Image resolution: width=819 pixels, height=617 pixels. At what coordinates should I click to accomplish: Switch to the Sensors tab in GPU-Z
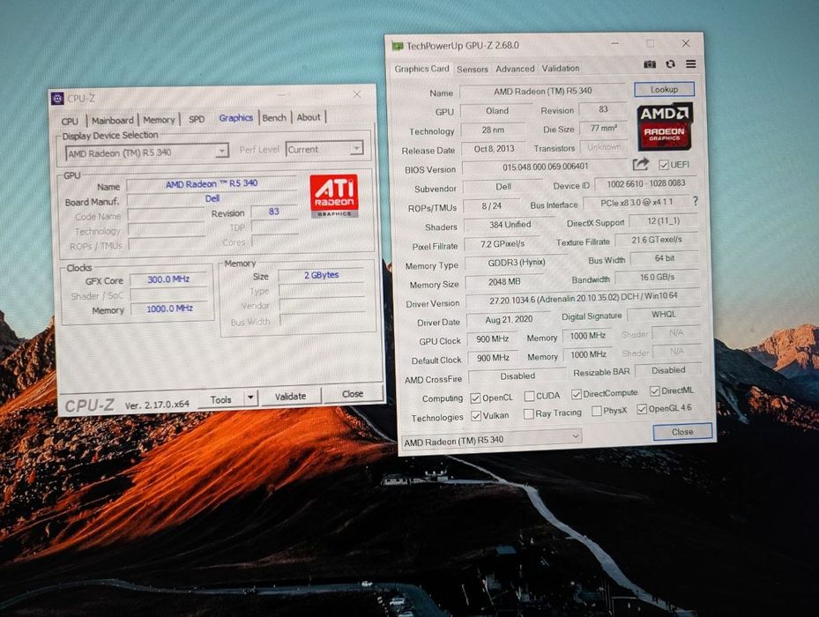click(473, 69)
